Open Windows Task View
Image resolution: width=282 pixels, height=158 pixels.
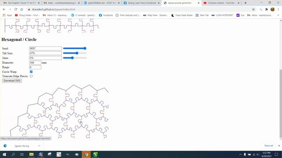click(x=22, y=154)
